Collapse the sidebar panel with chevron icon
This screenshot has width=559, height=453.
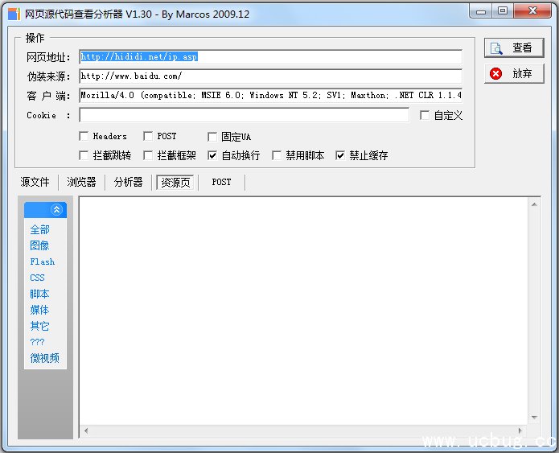coord(56,210)
